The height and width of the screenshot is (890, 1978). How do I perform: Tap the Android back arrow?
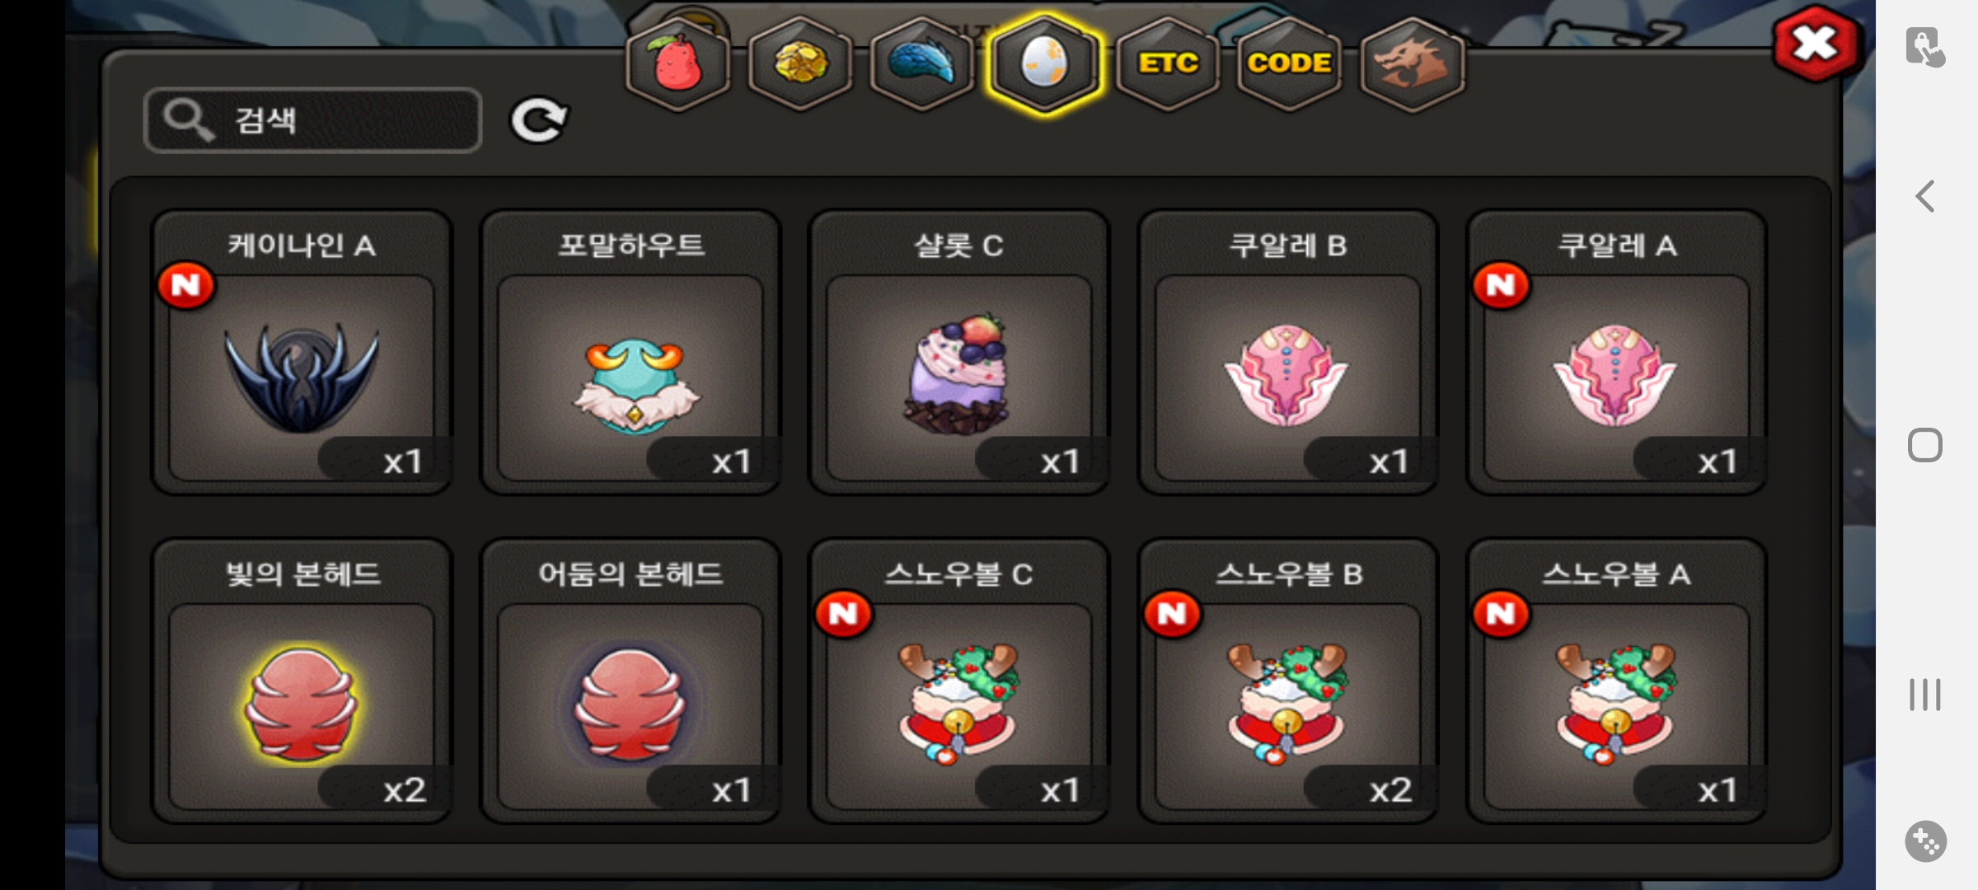pyautogui.click(x=1925, y=196)
